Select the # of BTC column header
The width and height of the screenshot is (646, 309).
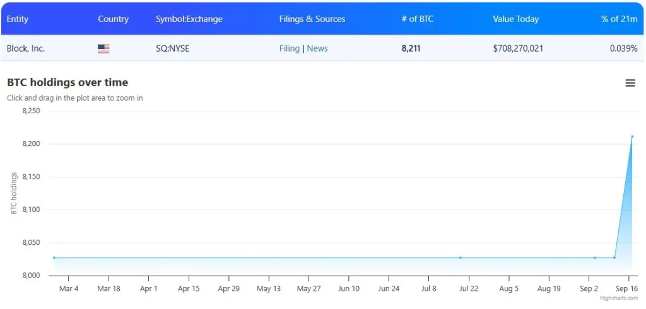[x=418, y=19]
